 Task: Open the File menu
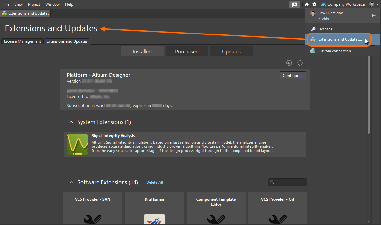tap(6, 4)
